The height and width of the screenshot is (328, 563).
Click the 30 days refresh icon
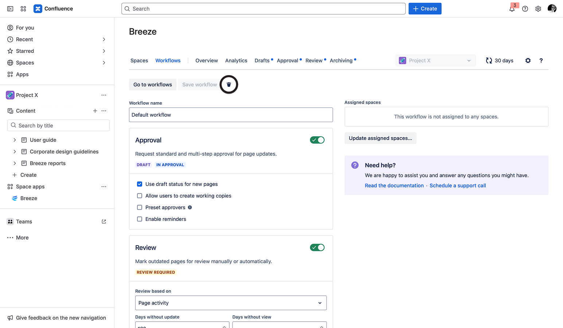[x=488, y=60]
